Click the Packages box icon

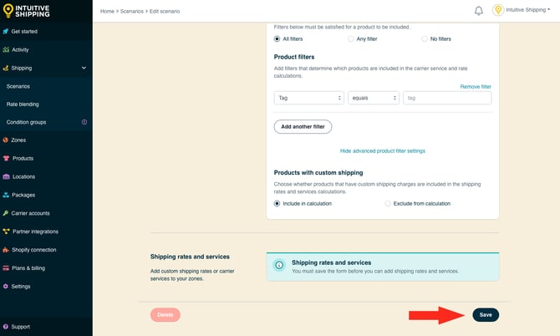[x=6, y=195]
